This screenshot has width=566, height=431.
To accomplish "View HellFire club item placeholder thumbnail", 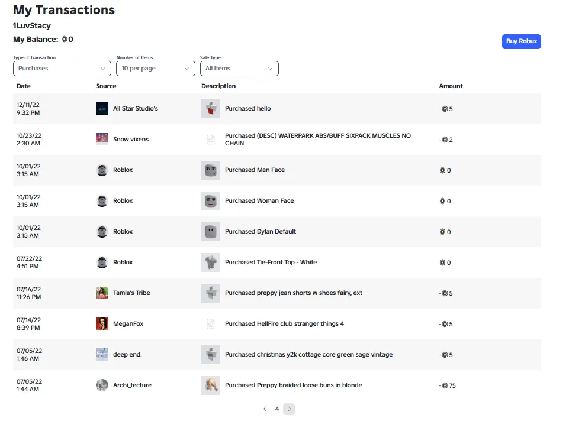I will pyautogui.click(x=211, y=324).
